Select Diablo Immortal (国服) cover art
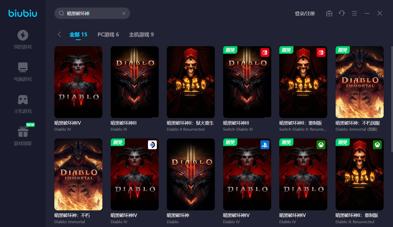Image resolution: width=393 pixels, height=227 pixels. [359, 82]
